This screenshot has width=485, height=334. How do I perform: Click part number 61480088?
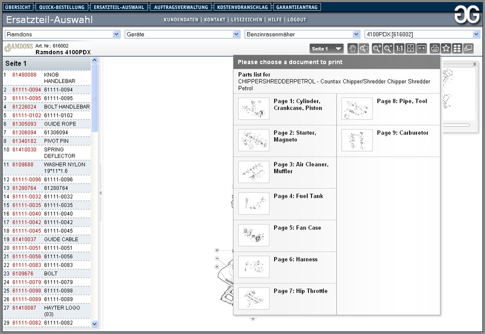[25, 75]
